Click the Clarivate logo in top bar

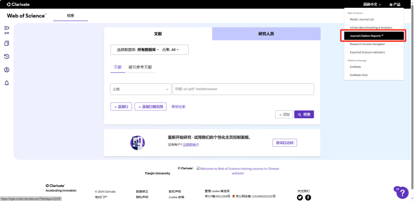click(18, 4)
